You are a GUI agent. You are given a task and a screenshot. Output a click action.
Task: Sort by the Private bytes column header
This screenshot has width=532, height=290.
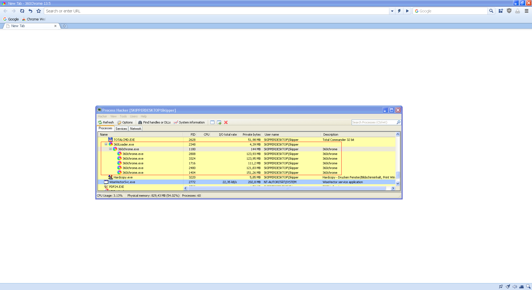click(x=250, y=135)
